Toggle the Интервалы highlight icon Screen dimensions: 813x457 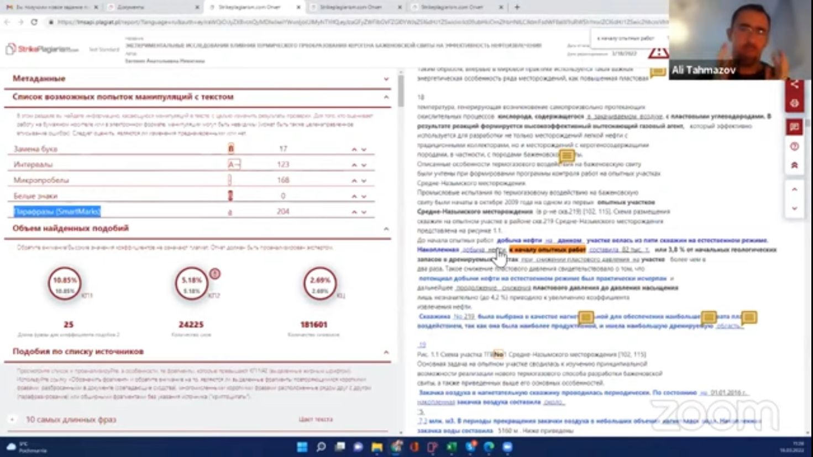(234, 164)
